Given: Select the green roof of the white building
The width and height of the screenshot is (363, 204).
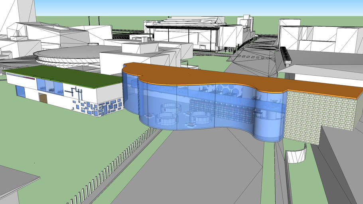Looking at the screenshot, I should click(65, 76).
